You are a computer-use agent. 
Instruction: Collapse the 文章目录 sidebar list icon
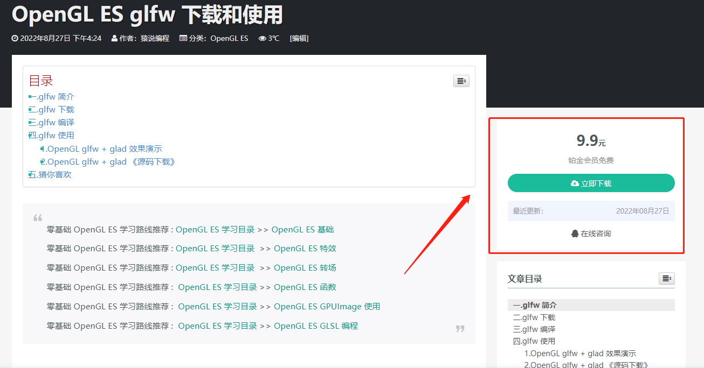666,278
